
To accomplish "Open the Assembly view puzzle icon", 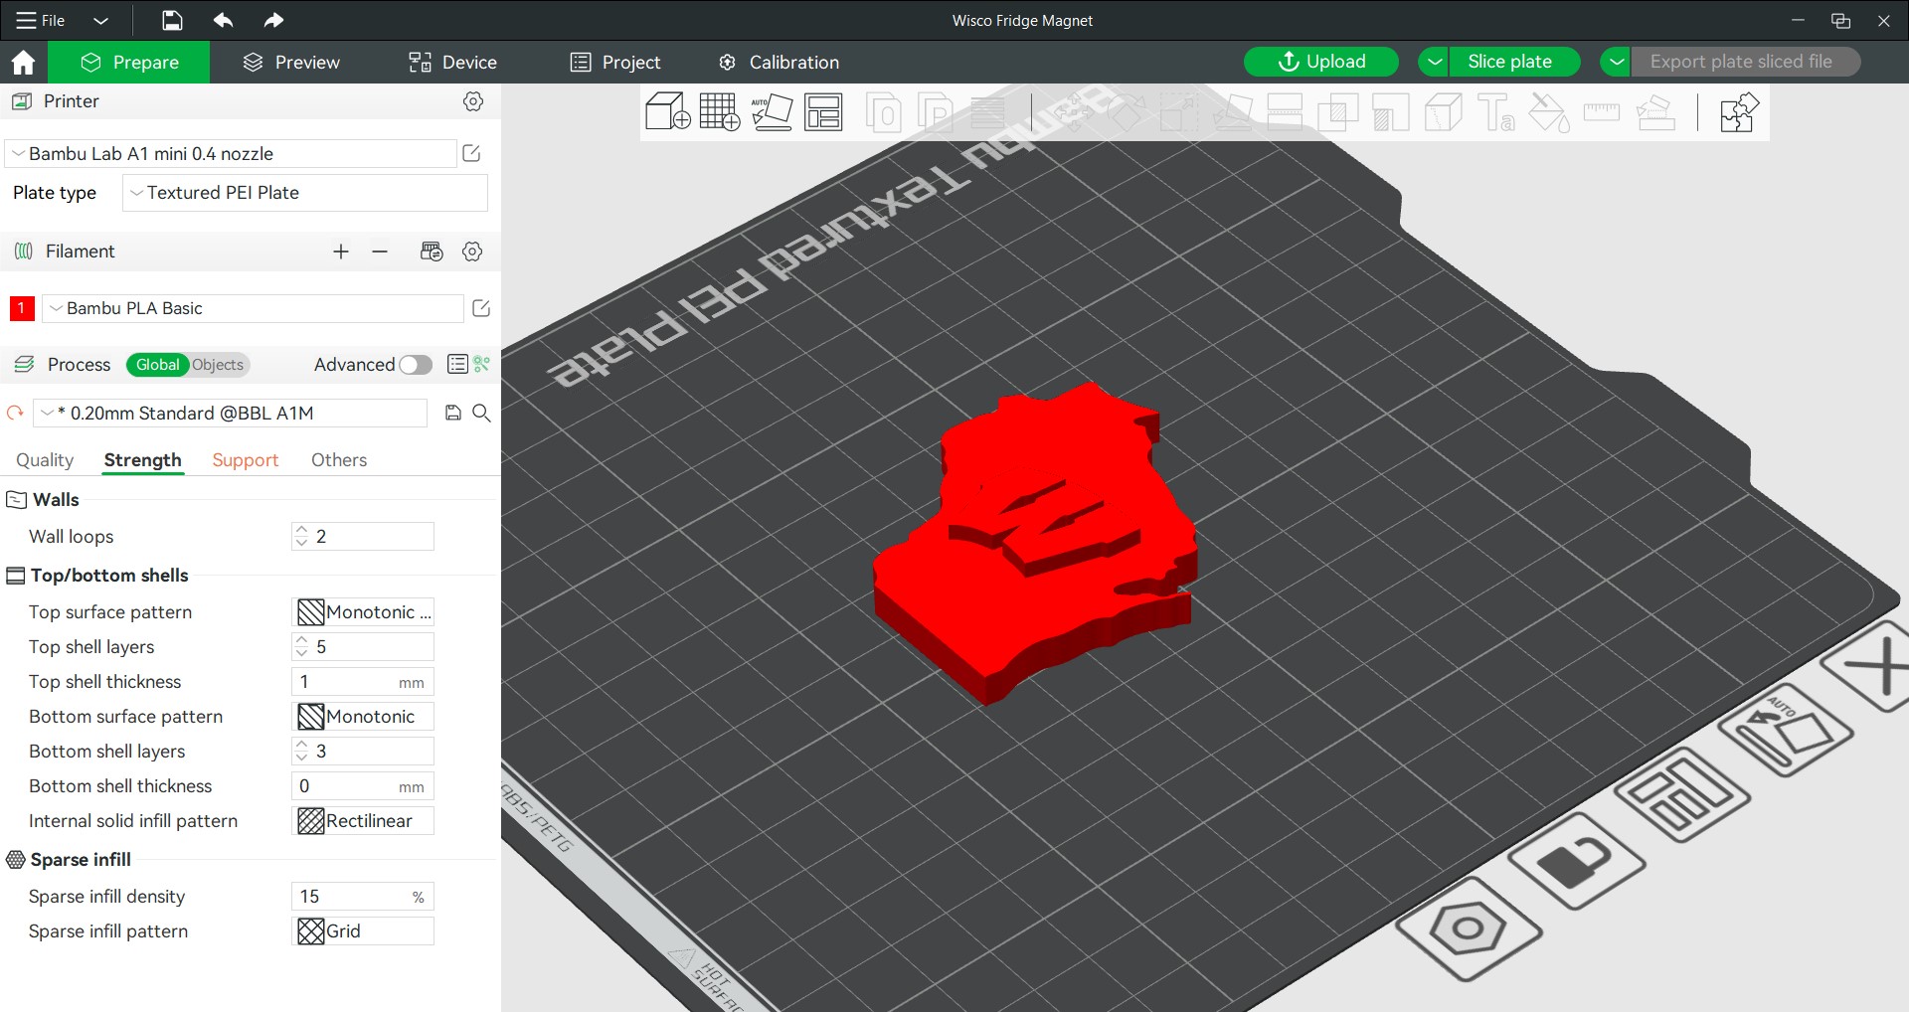I will (x=1738, y=112).
